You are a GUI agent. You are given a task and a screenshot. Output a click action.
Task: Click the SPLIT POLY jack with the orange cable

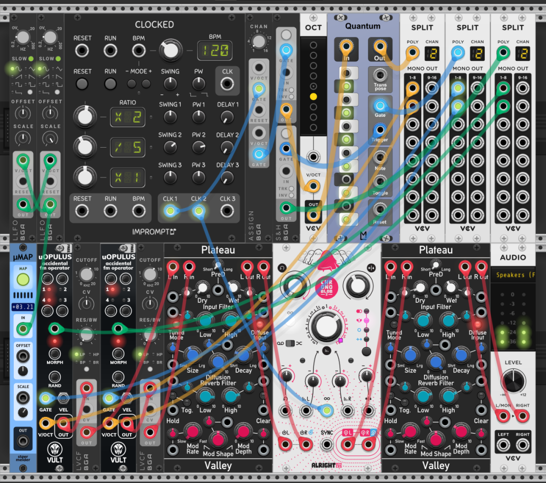coord(412,53)
